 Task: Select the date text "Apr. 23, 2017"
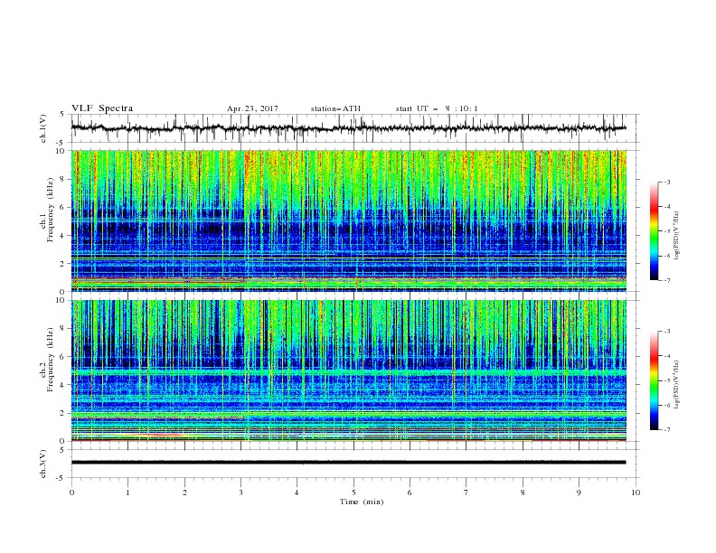(252, 108)
